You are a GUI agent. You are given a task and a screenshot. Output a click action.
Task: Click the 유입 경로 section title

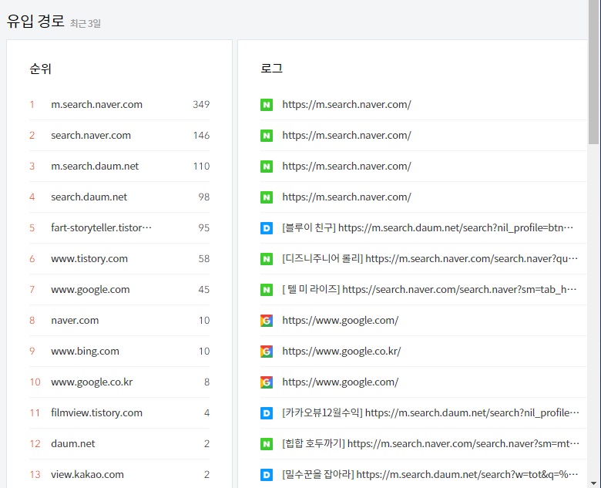35,21
